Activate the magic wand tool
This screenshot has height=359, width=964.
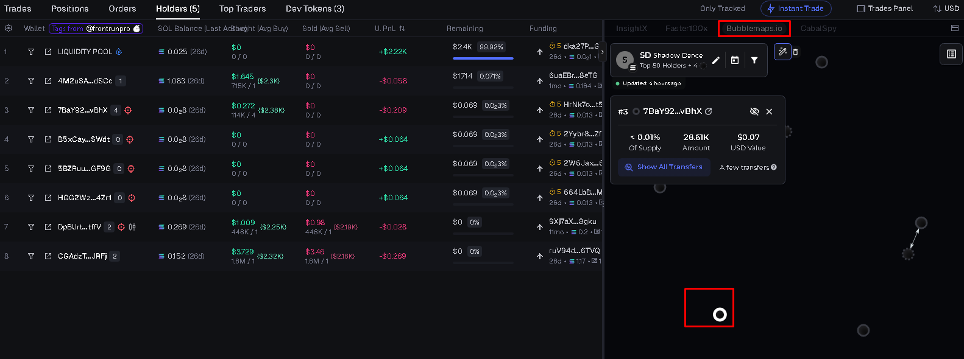[782, 52]
